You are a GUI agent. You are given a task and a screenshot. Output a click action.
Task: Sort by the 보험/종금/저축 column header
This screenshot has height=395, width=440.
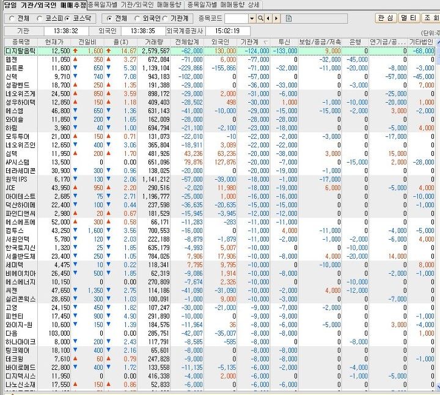pyautogui.click(x=320, y=42)
